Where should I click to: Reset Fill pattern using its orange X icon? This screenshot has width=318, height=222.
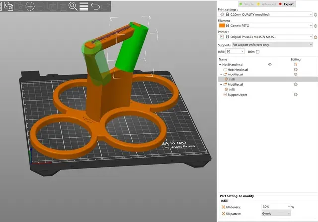tap(223, 214)
